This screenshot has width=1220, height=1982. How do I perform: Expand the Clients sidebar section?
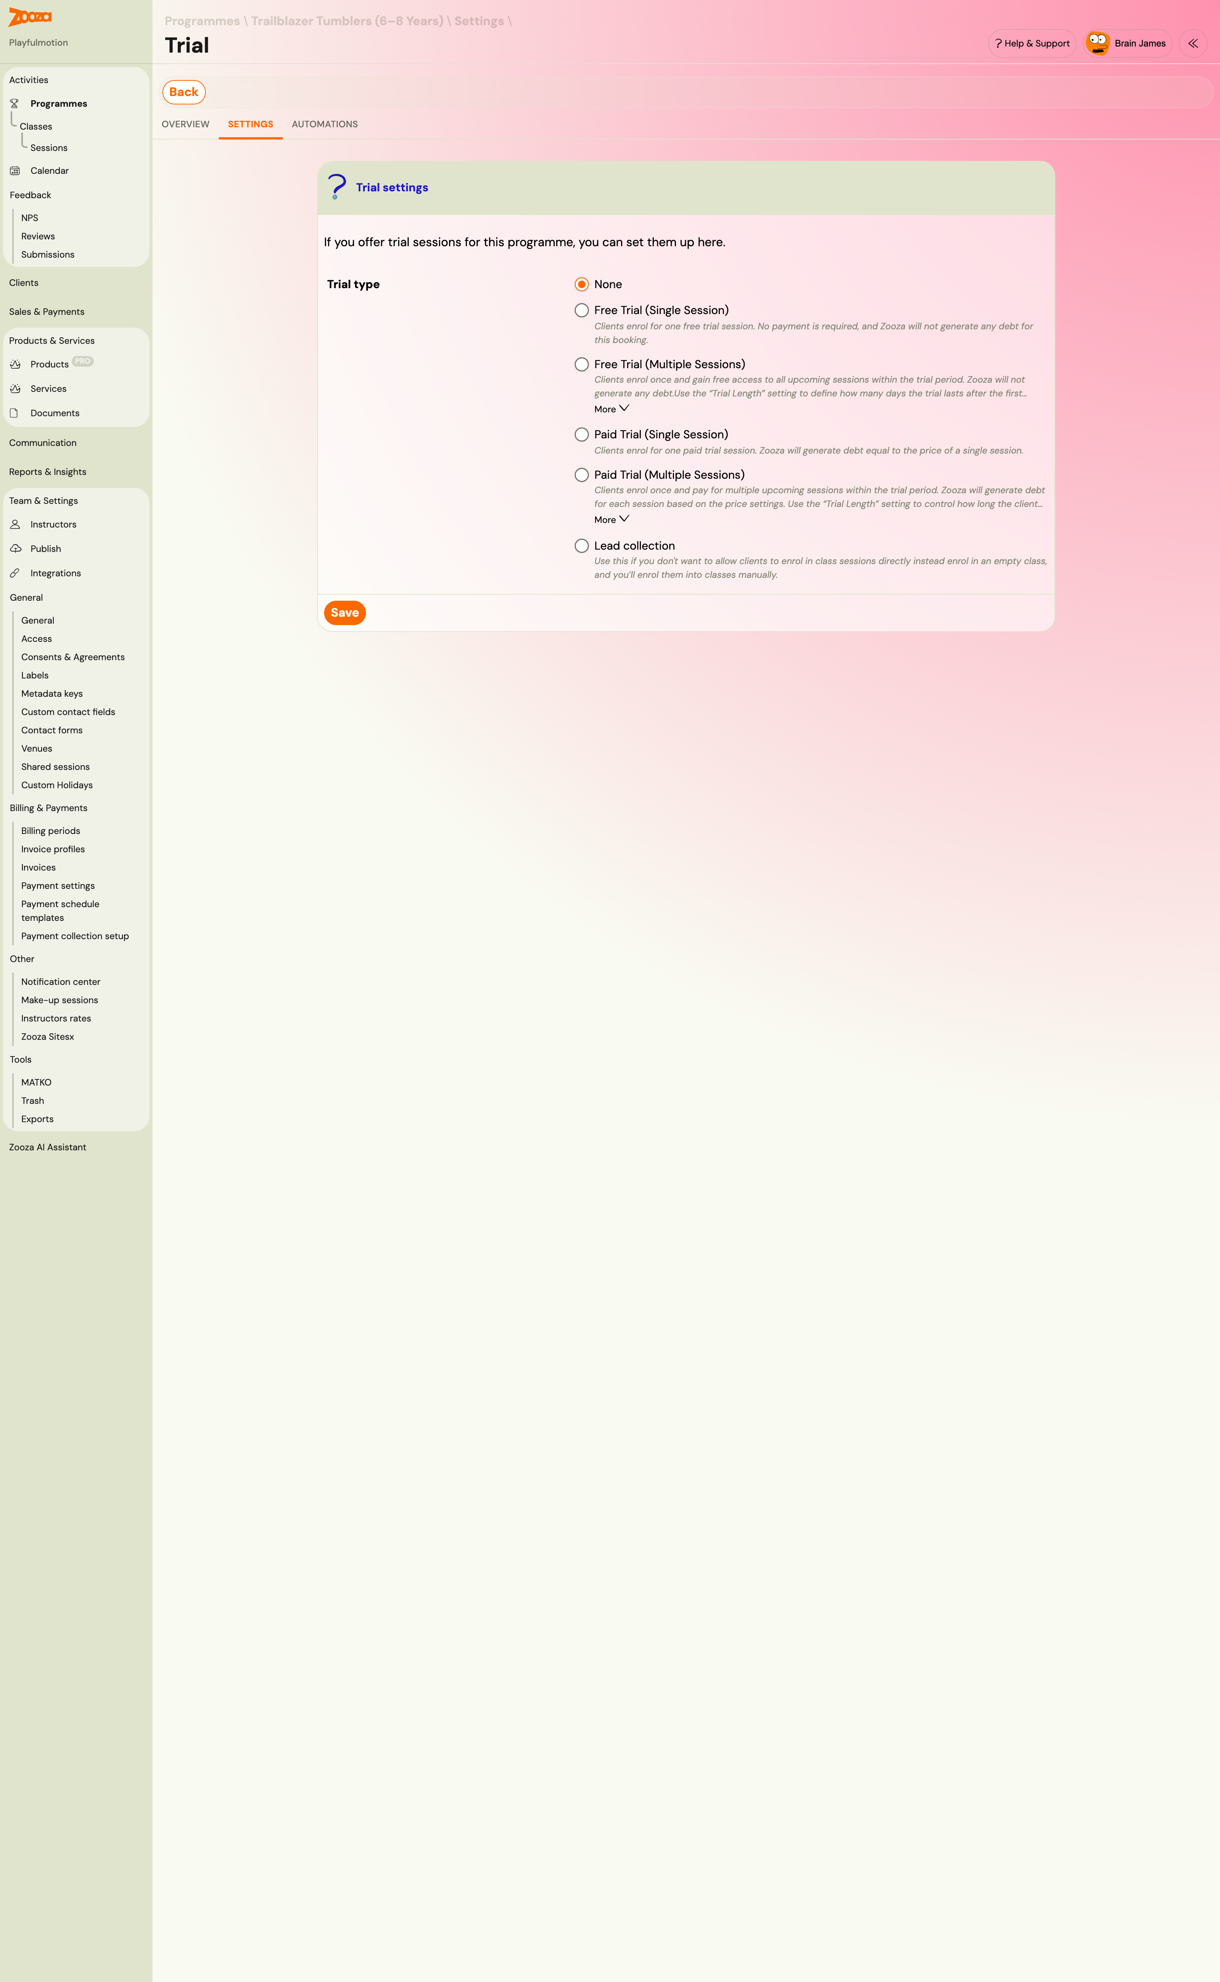(23, 283)
